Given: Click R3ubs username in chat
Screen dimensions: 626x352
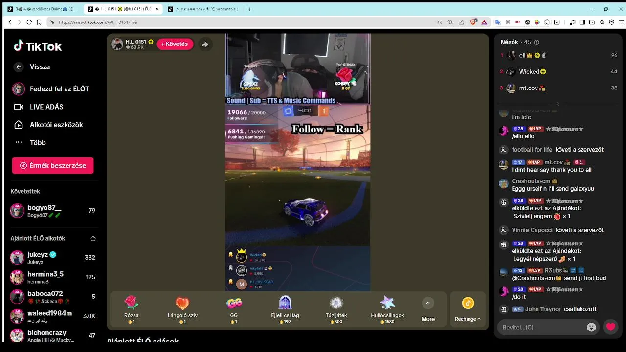Looking at the screenshot, I should (x=553, y=270).
